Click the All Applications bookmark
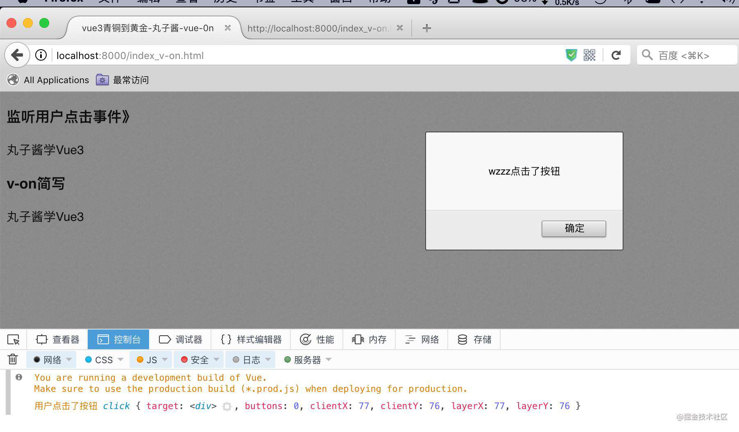This screenshot has width=739, height=432. pos(48,80)
